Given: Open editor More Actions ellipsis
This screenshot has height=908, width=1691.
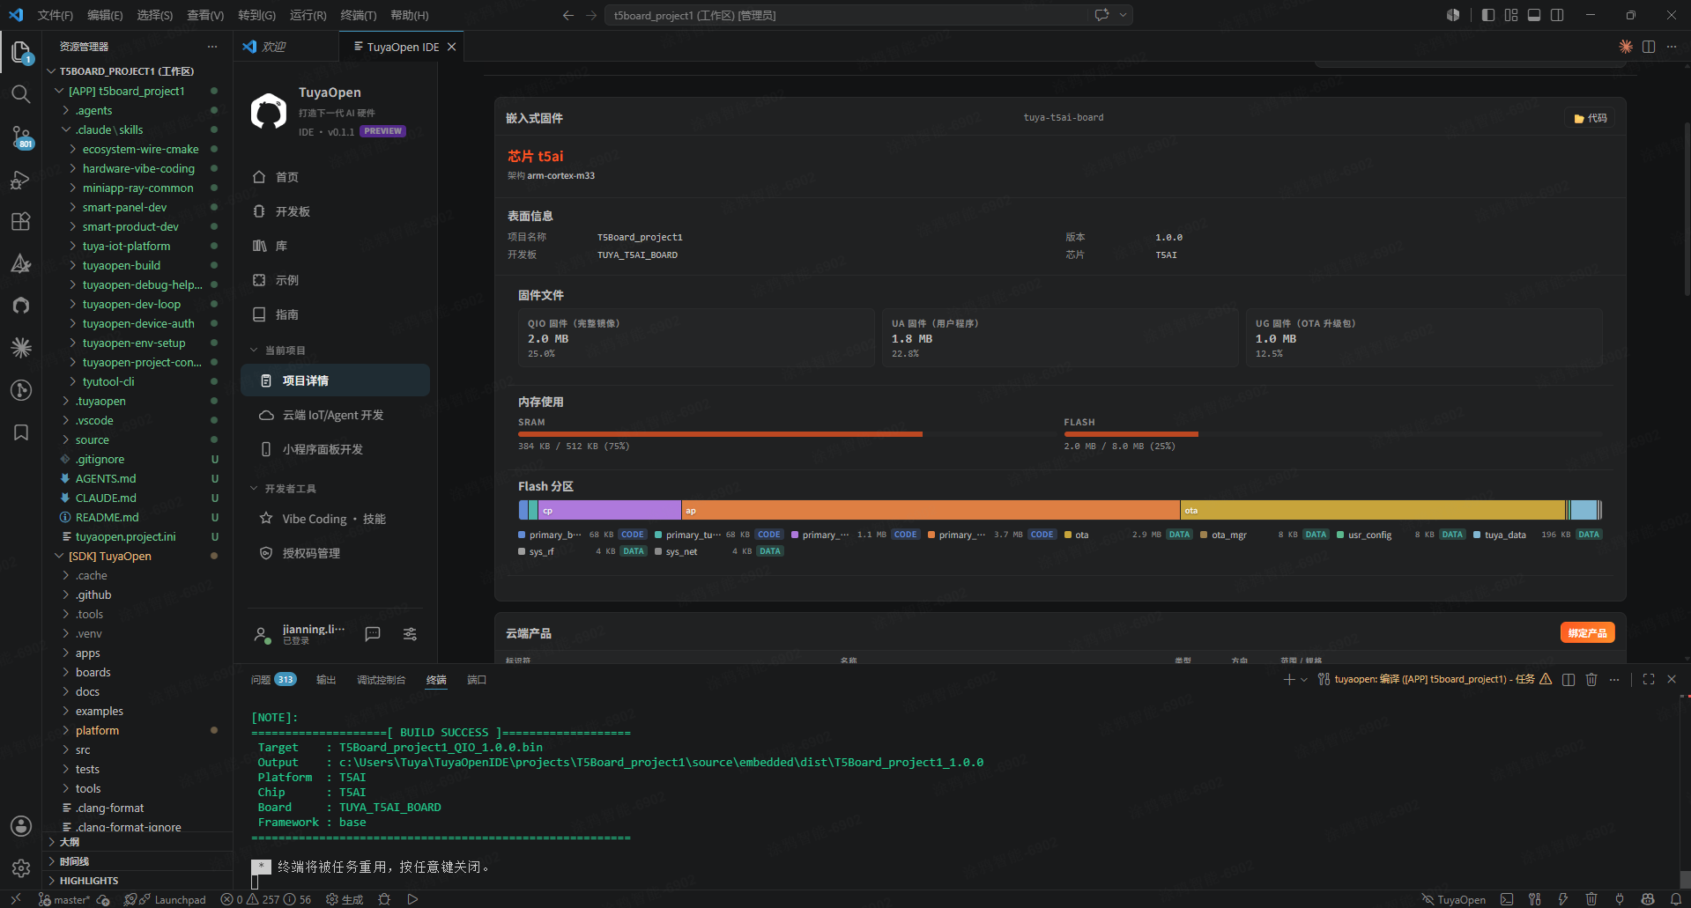Looking at the screenshot, I should pos(1672,47).
